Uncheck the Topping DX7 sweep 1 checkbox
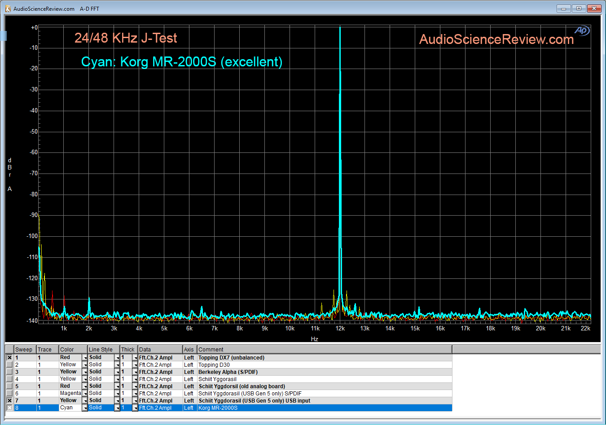The image size is (606, 425). pos(9,358)
